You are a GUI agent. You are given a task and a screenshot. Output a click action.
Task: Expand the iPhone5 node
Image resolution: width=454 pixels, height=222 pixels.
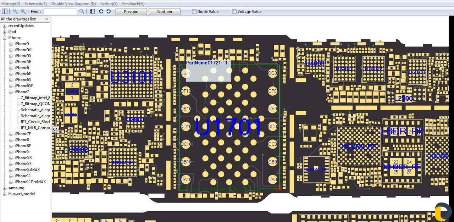click(11, 44)
